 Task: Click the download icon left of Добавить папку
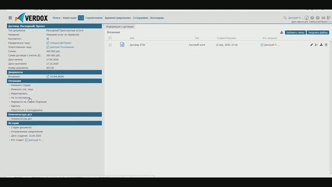point(282,32)
